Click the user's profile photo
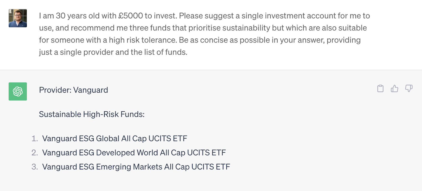Viewport: 422px width, 191px height. [18, 18]
